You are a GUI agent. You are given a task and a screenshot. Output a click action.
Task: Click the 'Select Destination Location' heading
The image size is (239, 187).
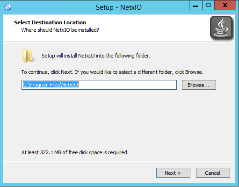[50, 22]
